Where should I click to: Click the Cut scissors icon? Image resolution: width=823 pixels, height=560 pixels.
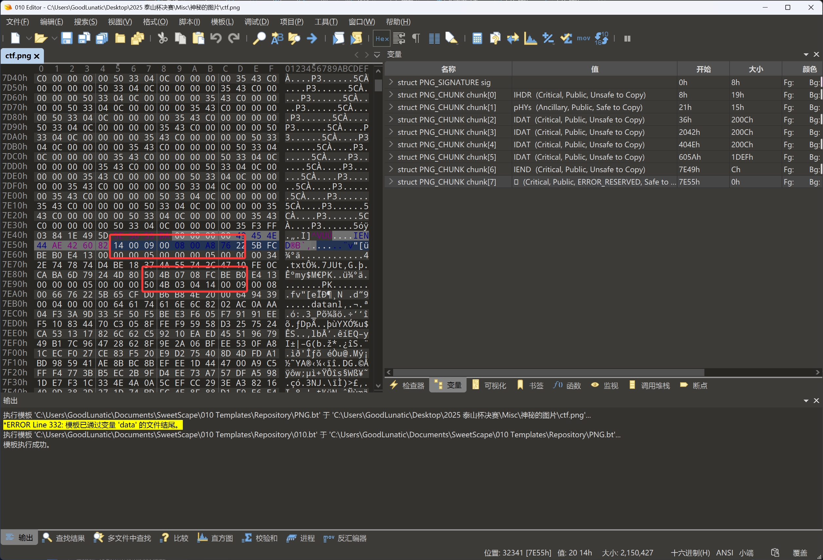point(163,38)
